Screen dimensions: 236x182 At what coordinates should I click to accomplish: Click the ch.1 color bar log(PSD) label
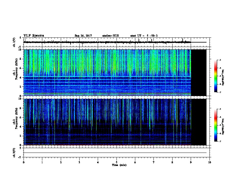pyautogui.click(x=223, y=77)
